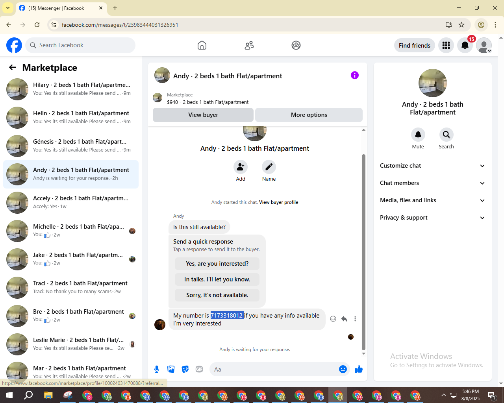This screenshot has height=403, width=504.
Task: Click the chat conversation vertical scrollbar
Action: (363, 252)
